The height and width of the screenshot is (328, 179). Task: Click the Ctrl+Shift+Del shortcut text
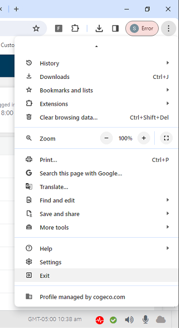[x=149, y=118]
